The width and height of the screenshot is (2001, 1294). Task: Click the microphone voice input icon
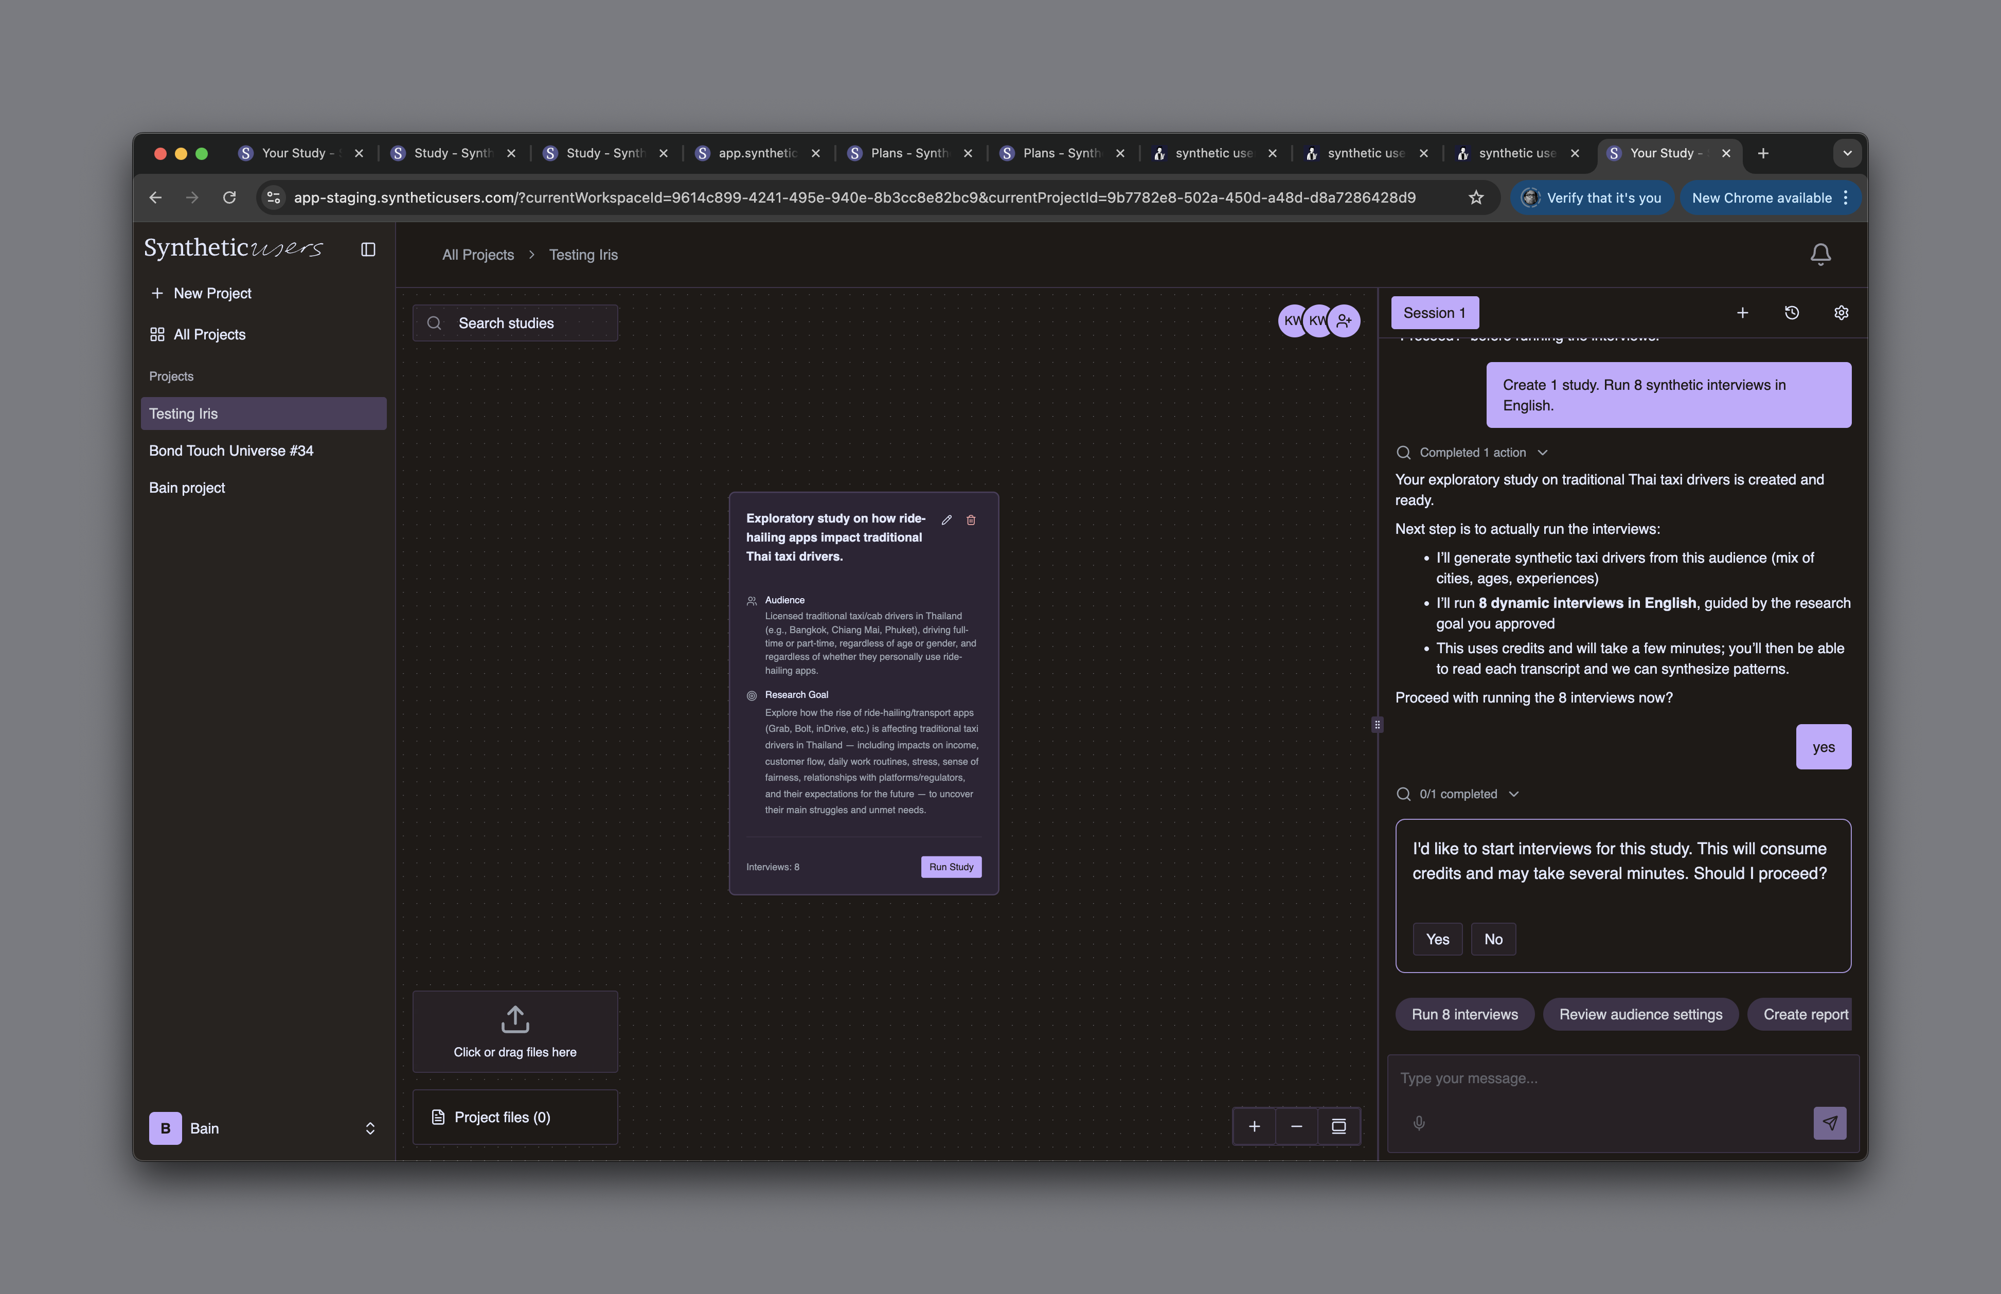click(1419, 1123)
